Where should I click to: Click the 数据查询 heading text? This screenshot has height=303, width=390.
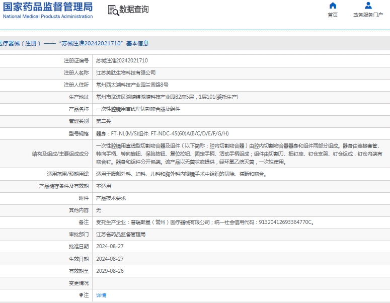pos(134,10)
